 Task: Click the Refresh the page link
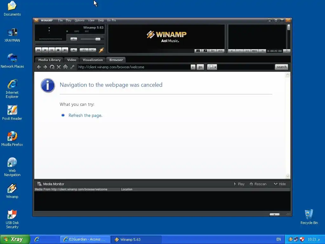(85, 115)
